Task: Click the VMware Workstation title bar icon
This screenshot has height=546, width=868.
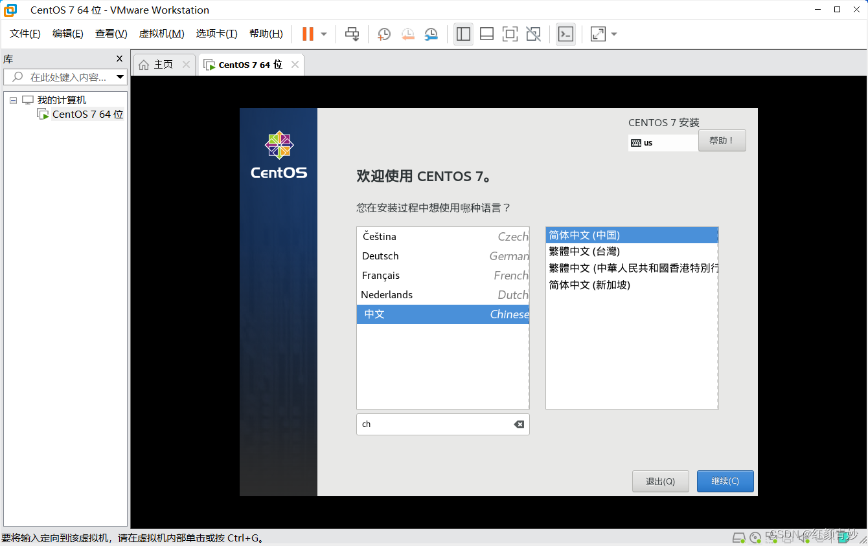Action: point(10,10)
